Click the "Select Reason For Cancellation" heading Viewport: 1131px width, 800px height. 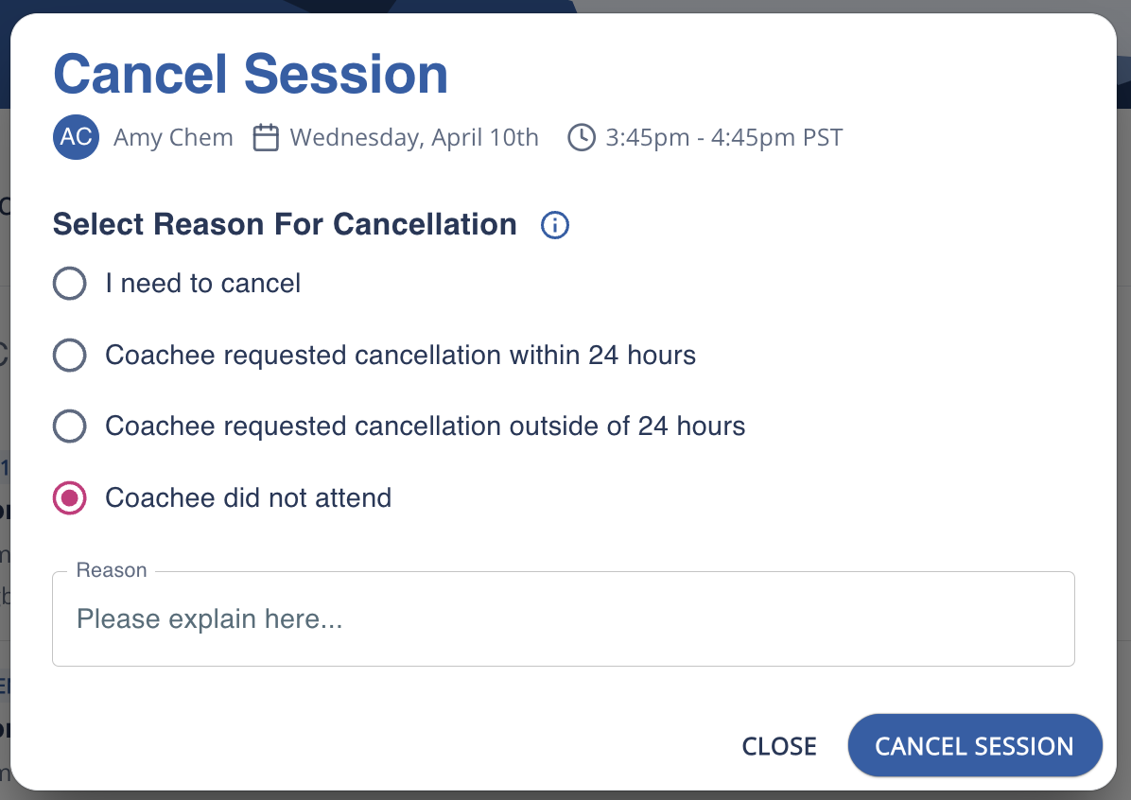285,225
